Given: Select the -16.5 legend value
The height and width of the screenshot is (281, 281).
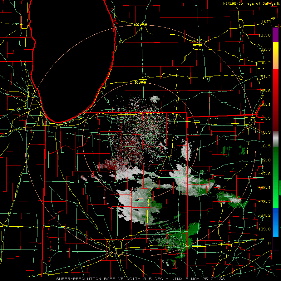Looking at the screenshot, I should pos(264,146).
